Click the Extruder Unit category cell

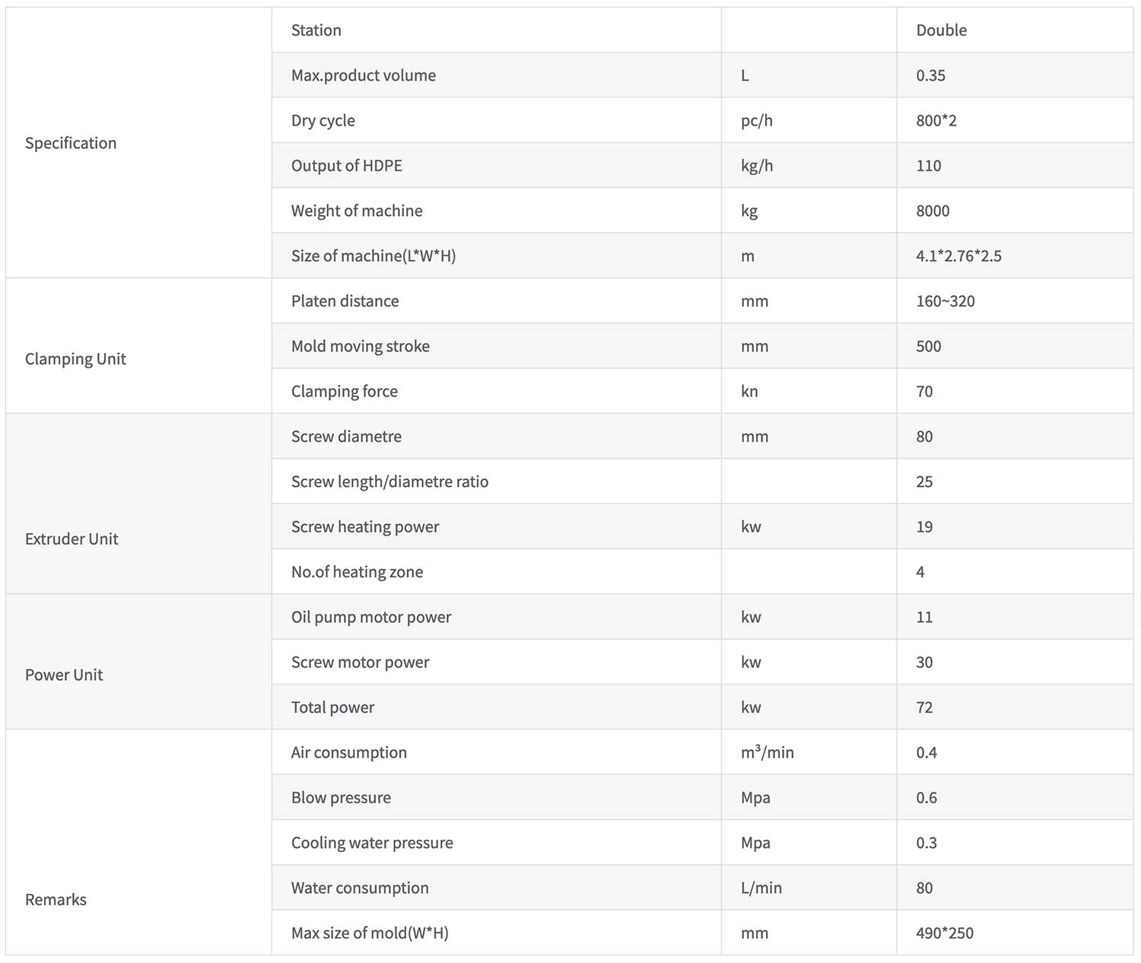[x=72, y=539]
